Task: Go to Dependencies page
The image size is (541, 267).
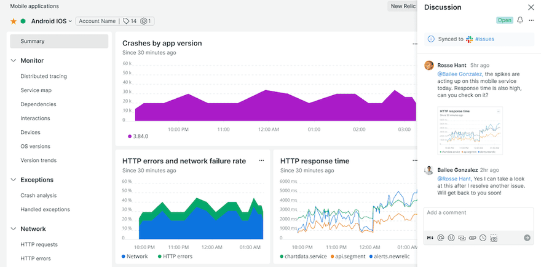Action: pyautogui.click(x=38, y=104)
